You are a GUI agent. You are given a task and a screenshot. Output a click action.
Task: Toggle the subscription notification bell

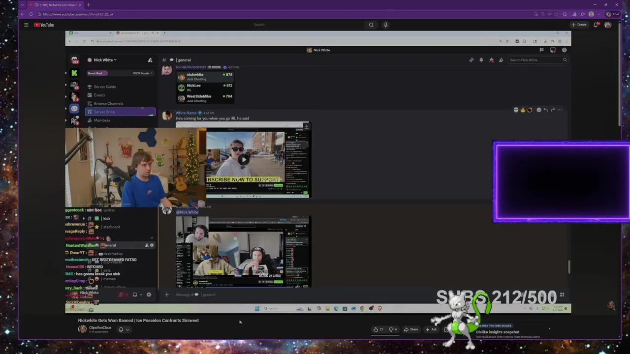(121, 329)
